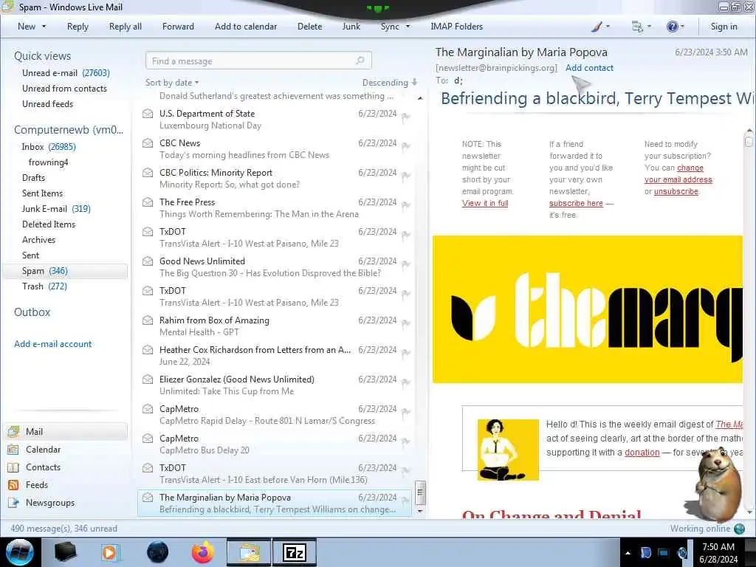Click the Mail icon in the bottom-left pane
Viewport: 756px width, 567px height.
coord(13,431)
